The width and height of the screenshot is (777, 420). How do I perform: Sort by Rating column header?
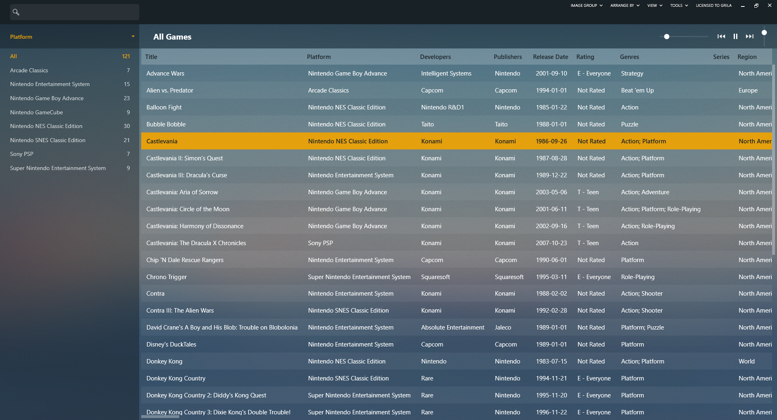585,57
